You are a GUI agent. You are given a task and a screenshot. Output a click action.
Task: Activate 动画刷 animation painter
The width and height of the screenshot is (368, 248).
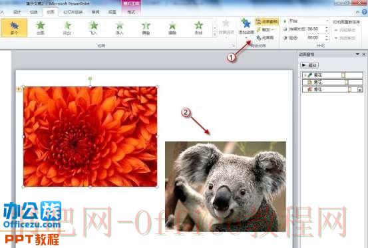[x=266, y=37]
